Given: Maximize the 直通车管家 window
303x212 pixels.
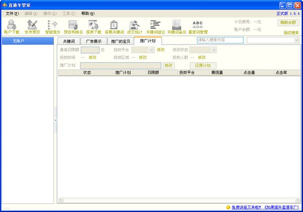Looking at the screenshot, I should (290, 5).
